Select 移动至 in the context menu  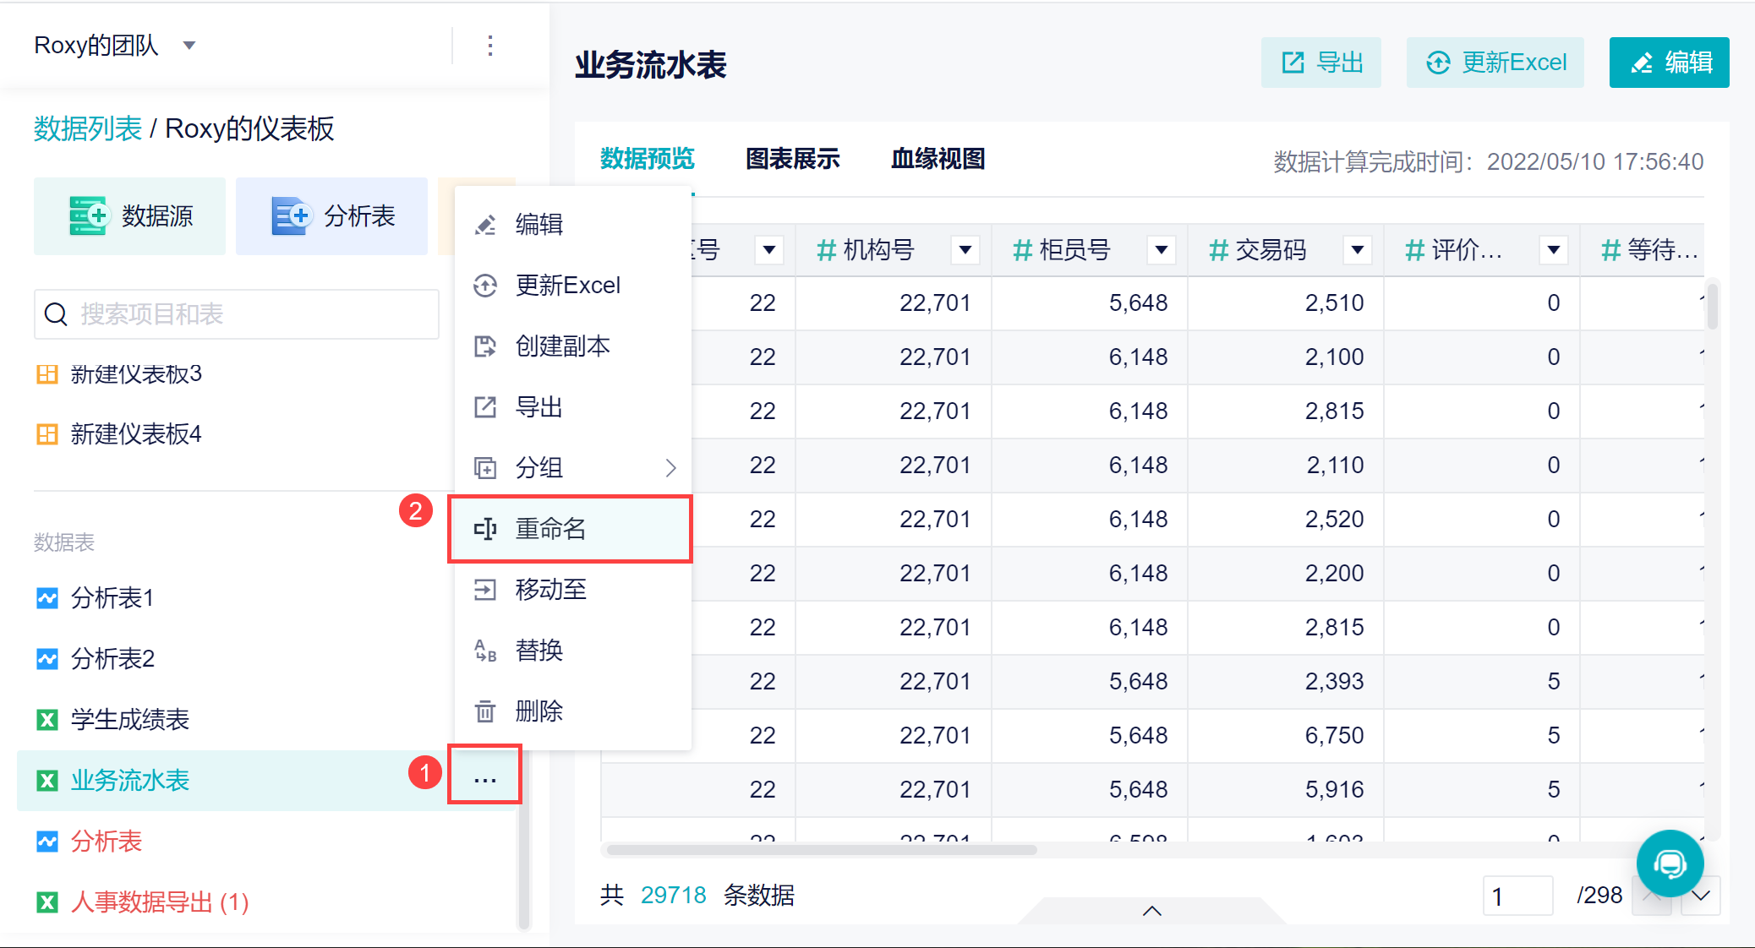tap(550, 590)
